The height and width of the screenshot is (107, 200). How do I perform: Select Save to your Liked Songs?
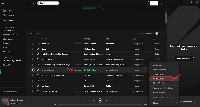tap(164, 88)
